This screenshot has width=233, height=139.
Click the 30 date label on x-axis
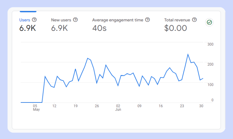201,106
